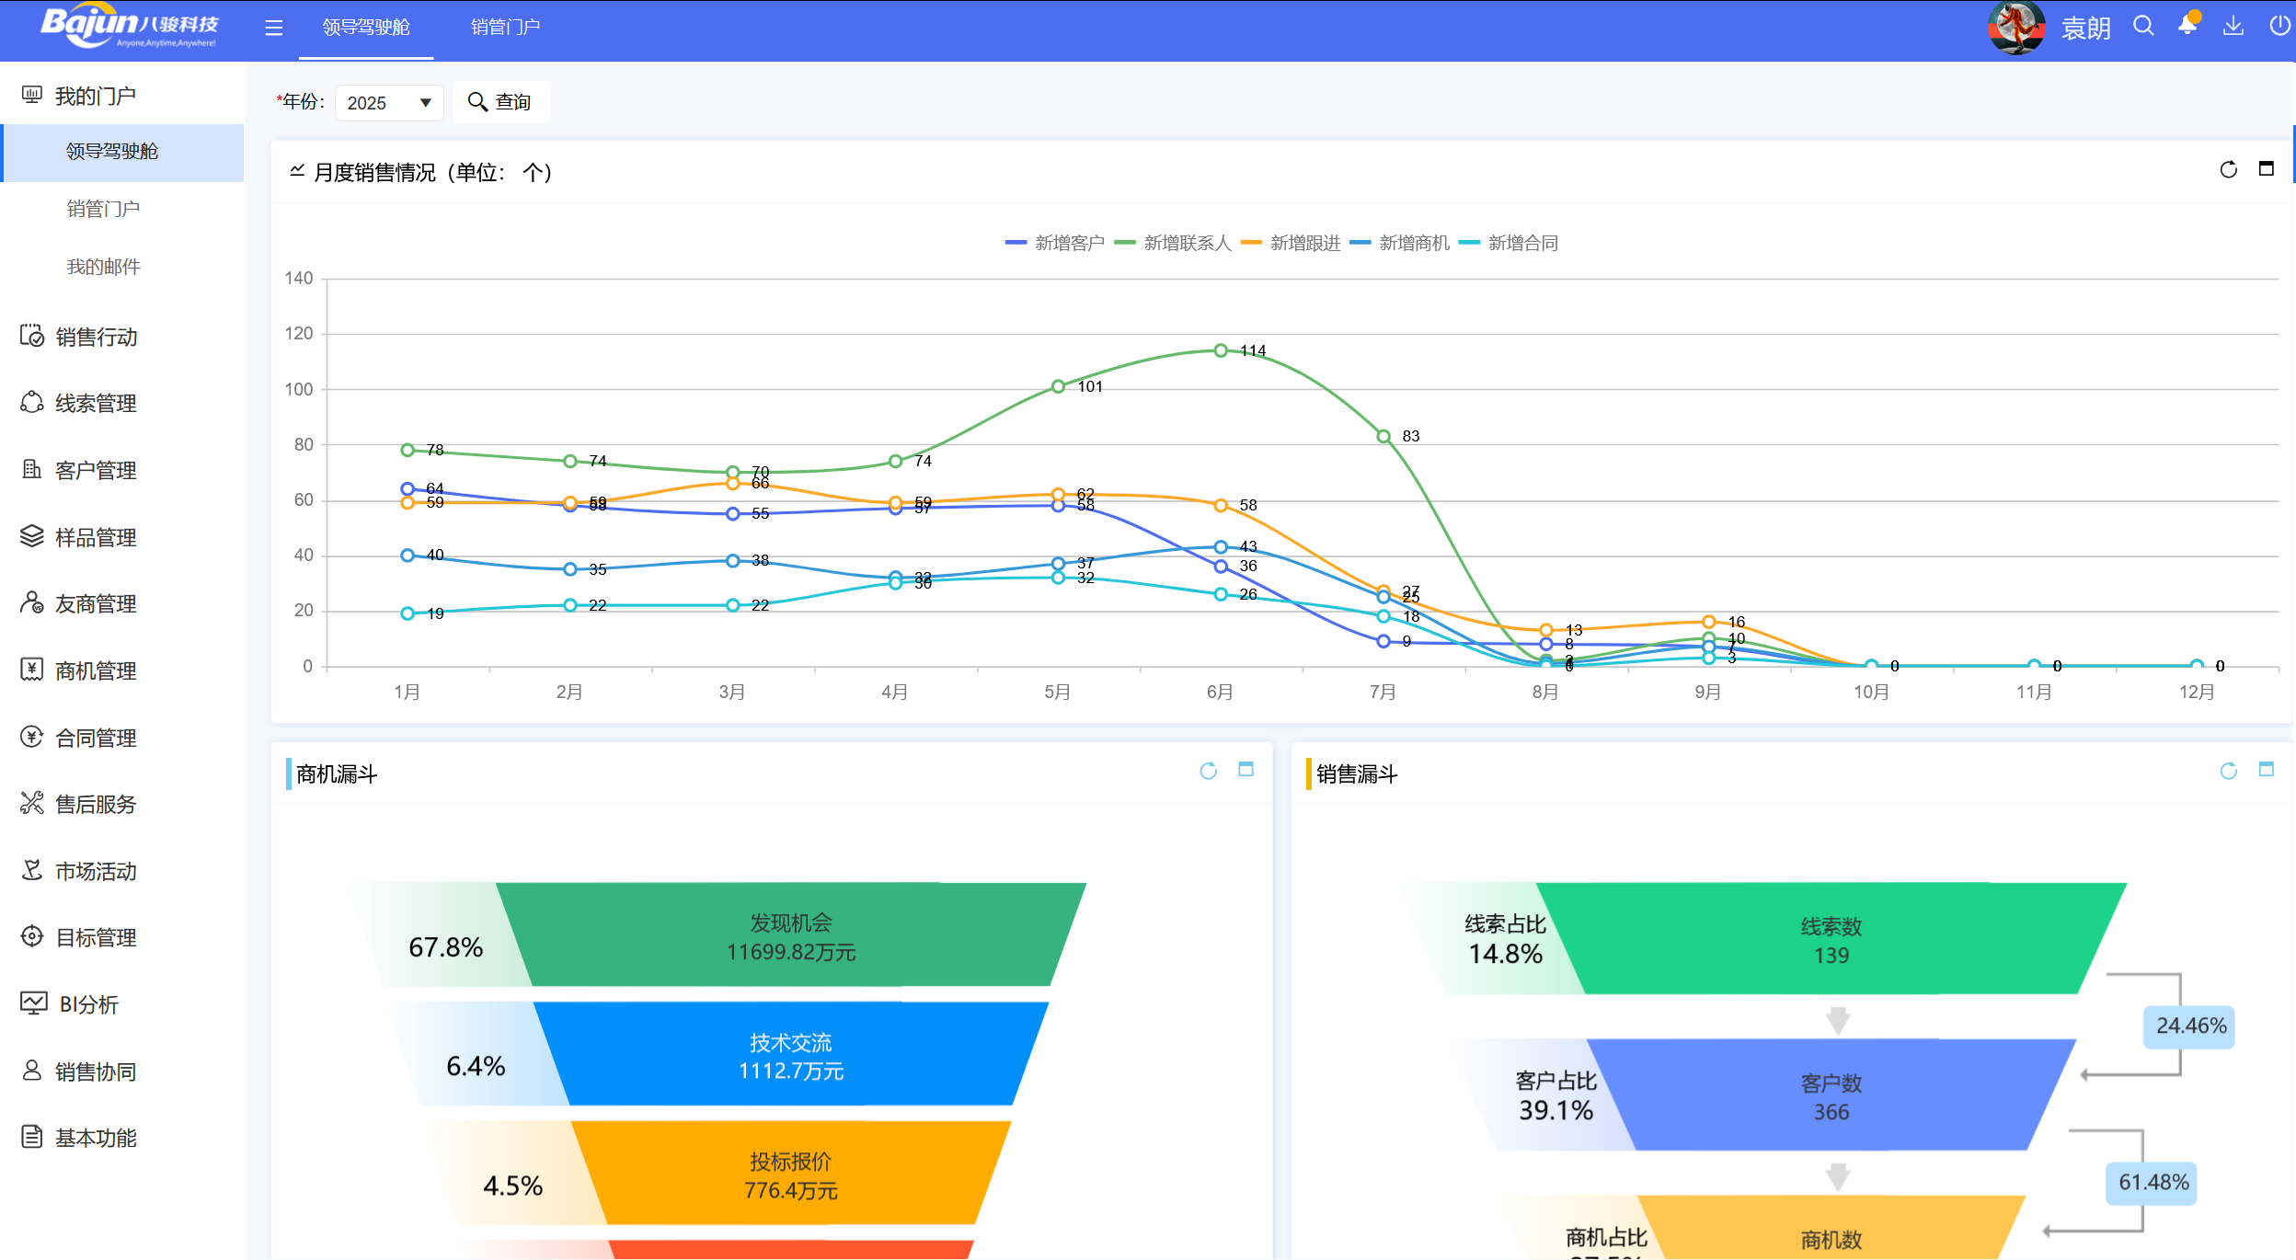Screen dimensions: 2296x1260
Task: Click the 6月 114 data point
Action: pyautogui.click(x=1221, y=350)
